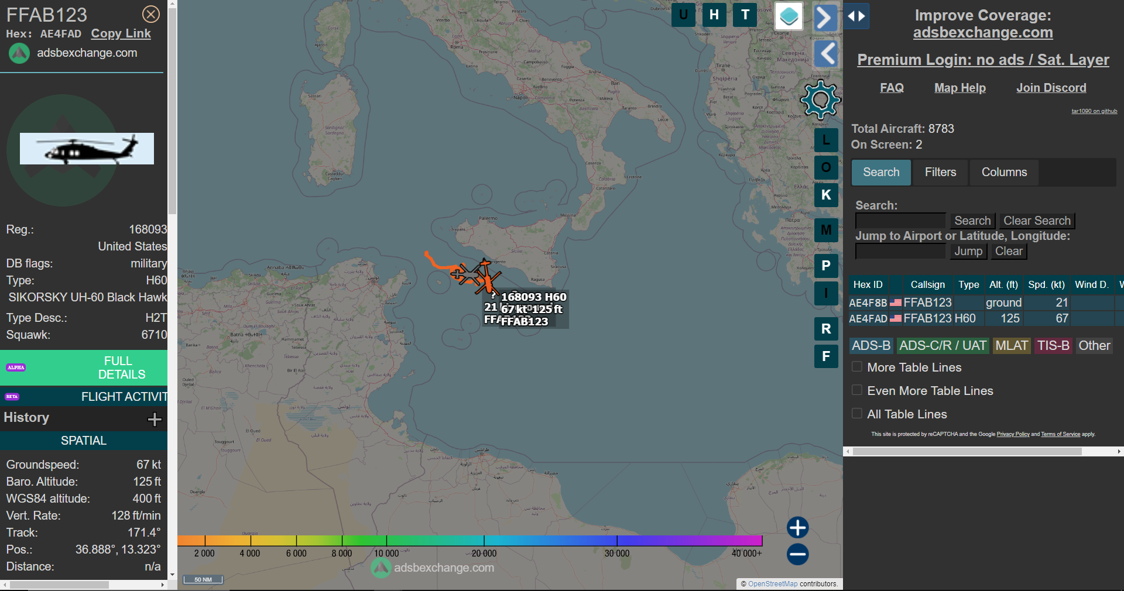The width and height of the screenshot is (1124, 591).
Task: Switch to the Search tab
Action: pyautogui.click(x=881, y=173)
